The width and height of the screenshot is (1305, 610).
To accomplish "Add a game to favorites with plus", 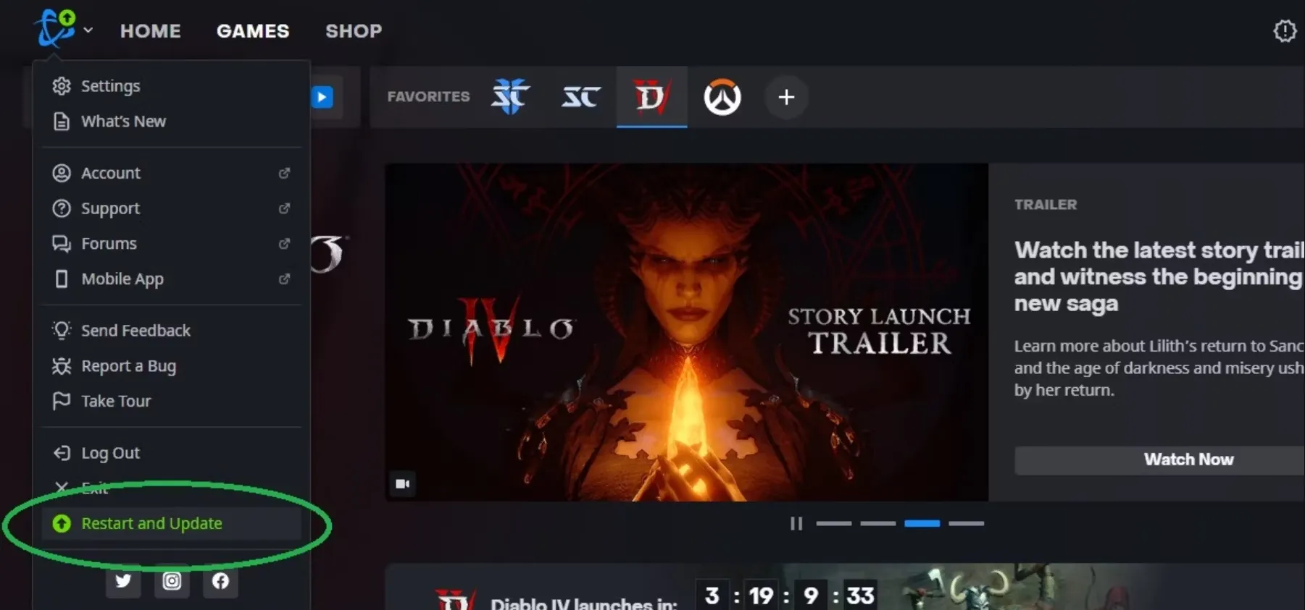I will click(786, 97).
